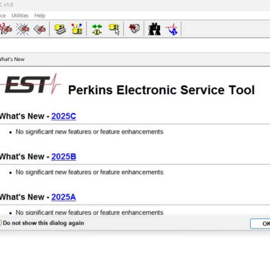Click 'No significant new features' under 2025A

click(x=89, y=212)
